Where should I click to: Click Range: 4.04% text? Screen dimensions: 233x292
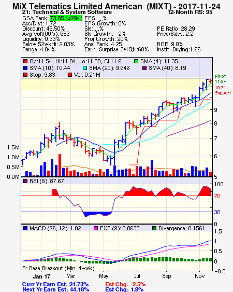(39, 50)
